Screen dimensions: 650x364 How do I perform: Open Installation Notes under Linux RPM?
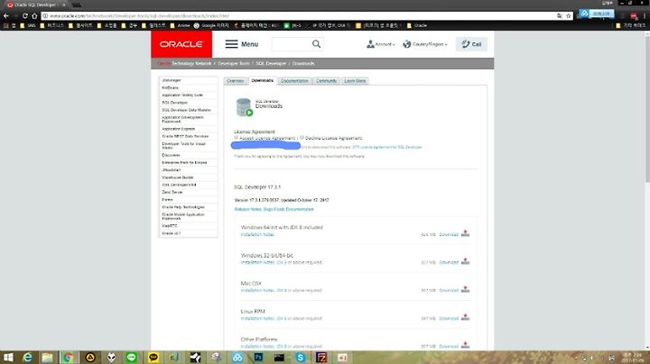pyautogui.click(x=257, y=319)
